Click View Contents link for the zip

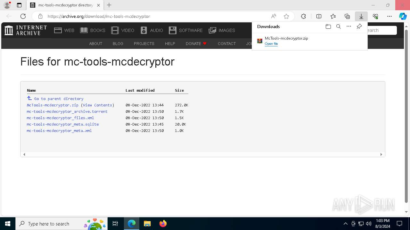point(97,105)
